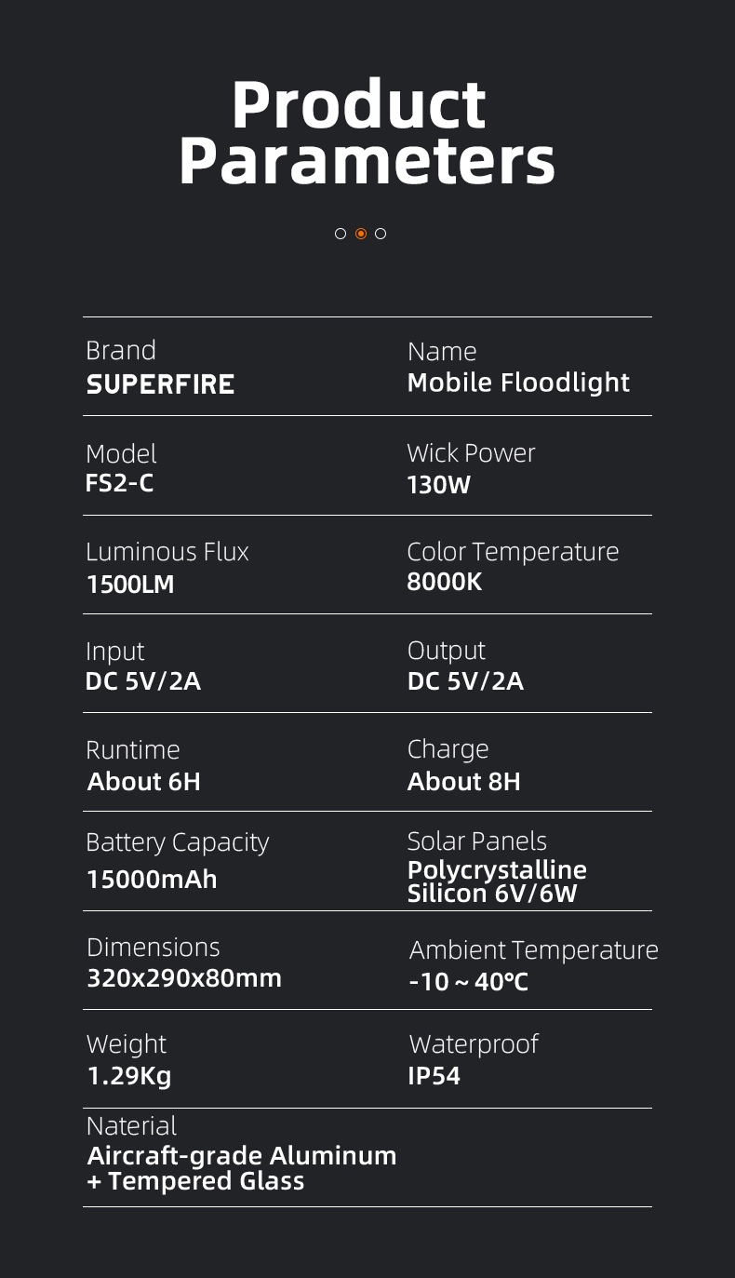Click the -10 ~ 40℃ ambient temperature value
Image resolution: width=735 pixels, height=1278 pixels.
coord(469,982)
